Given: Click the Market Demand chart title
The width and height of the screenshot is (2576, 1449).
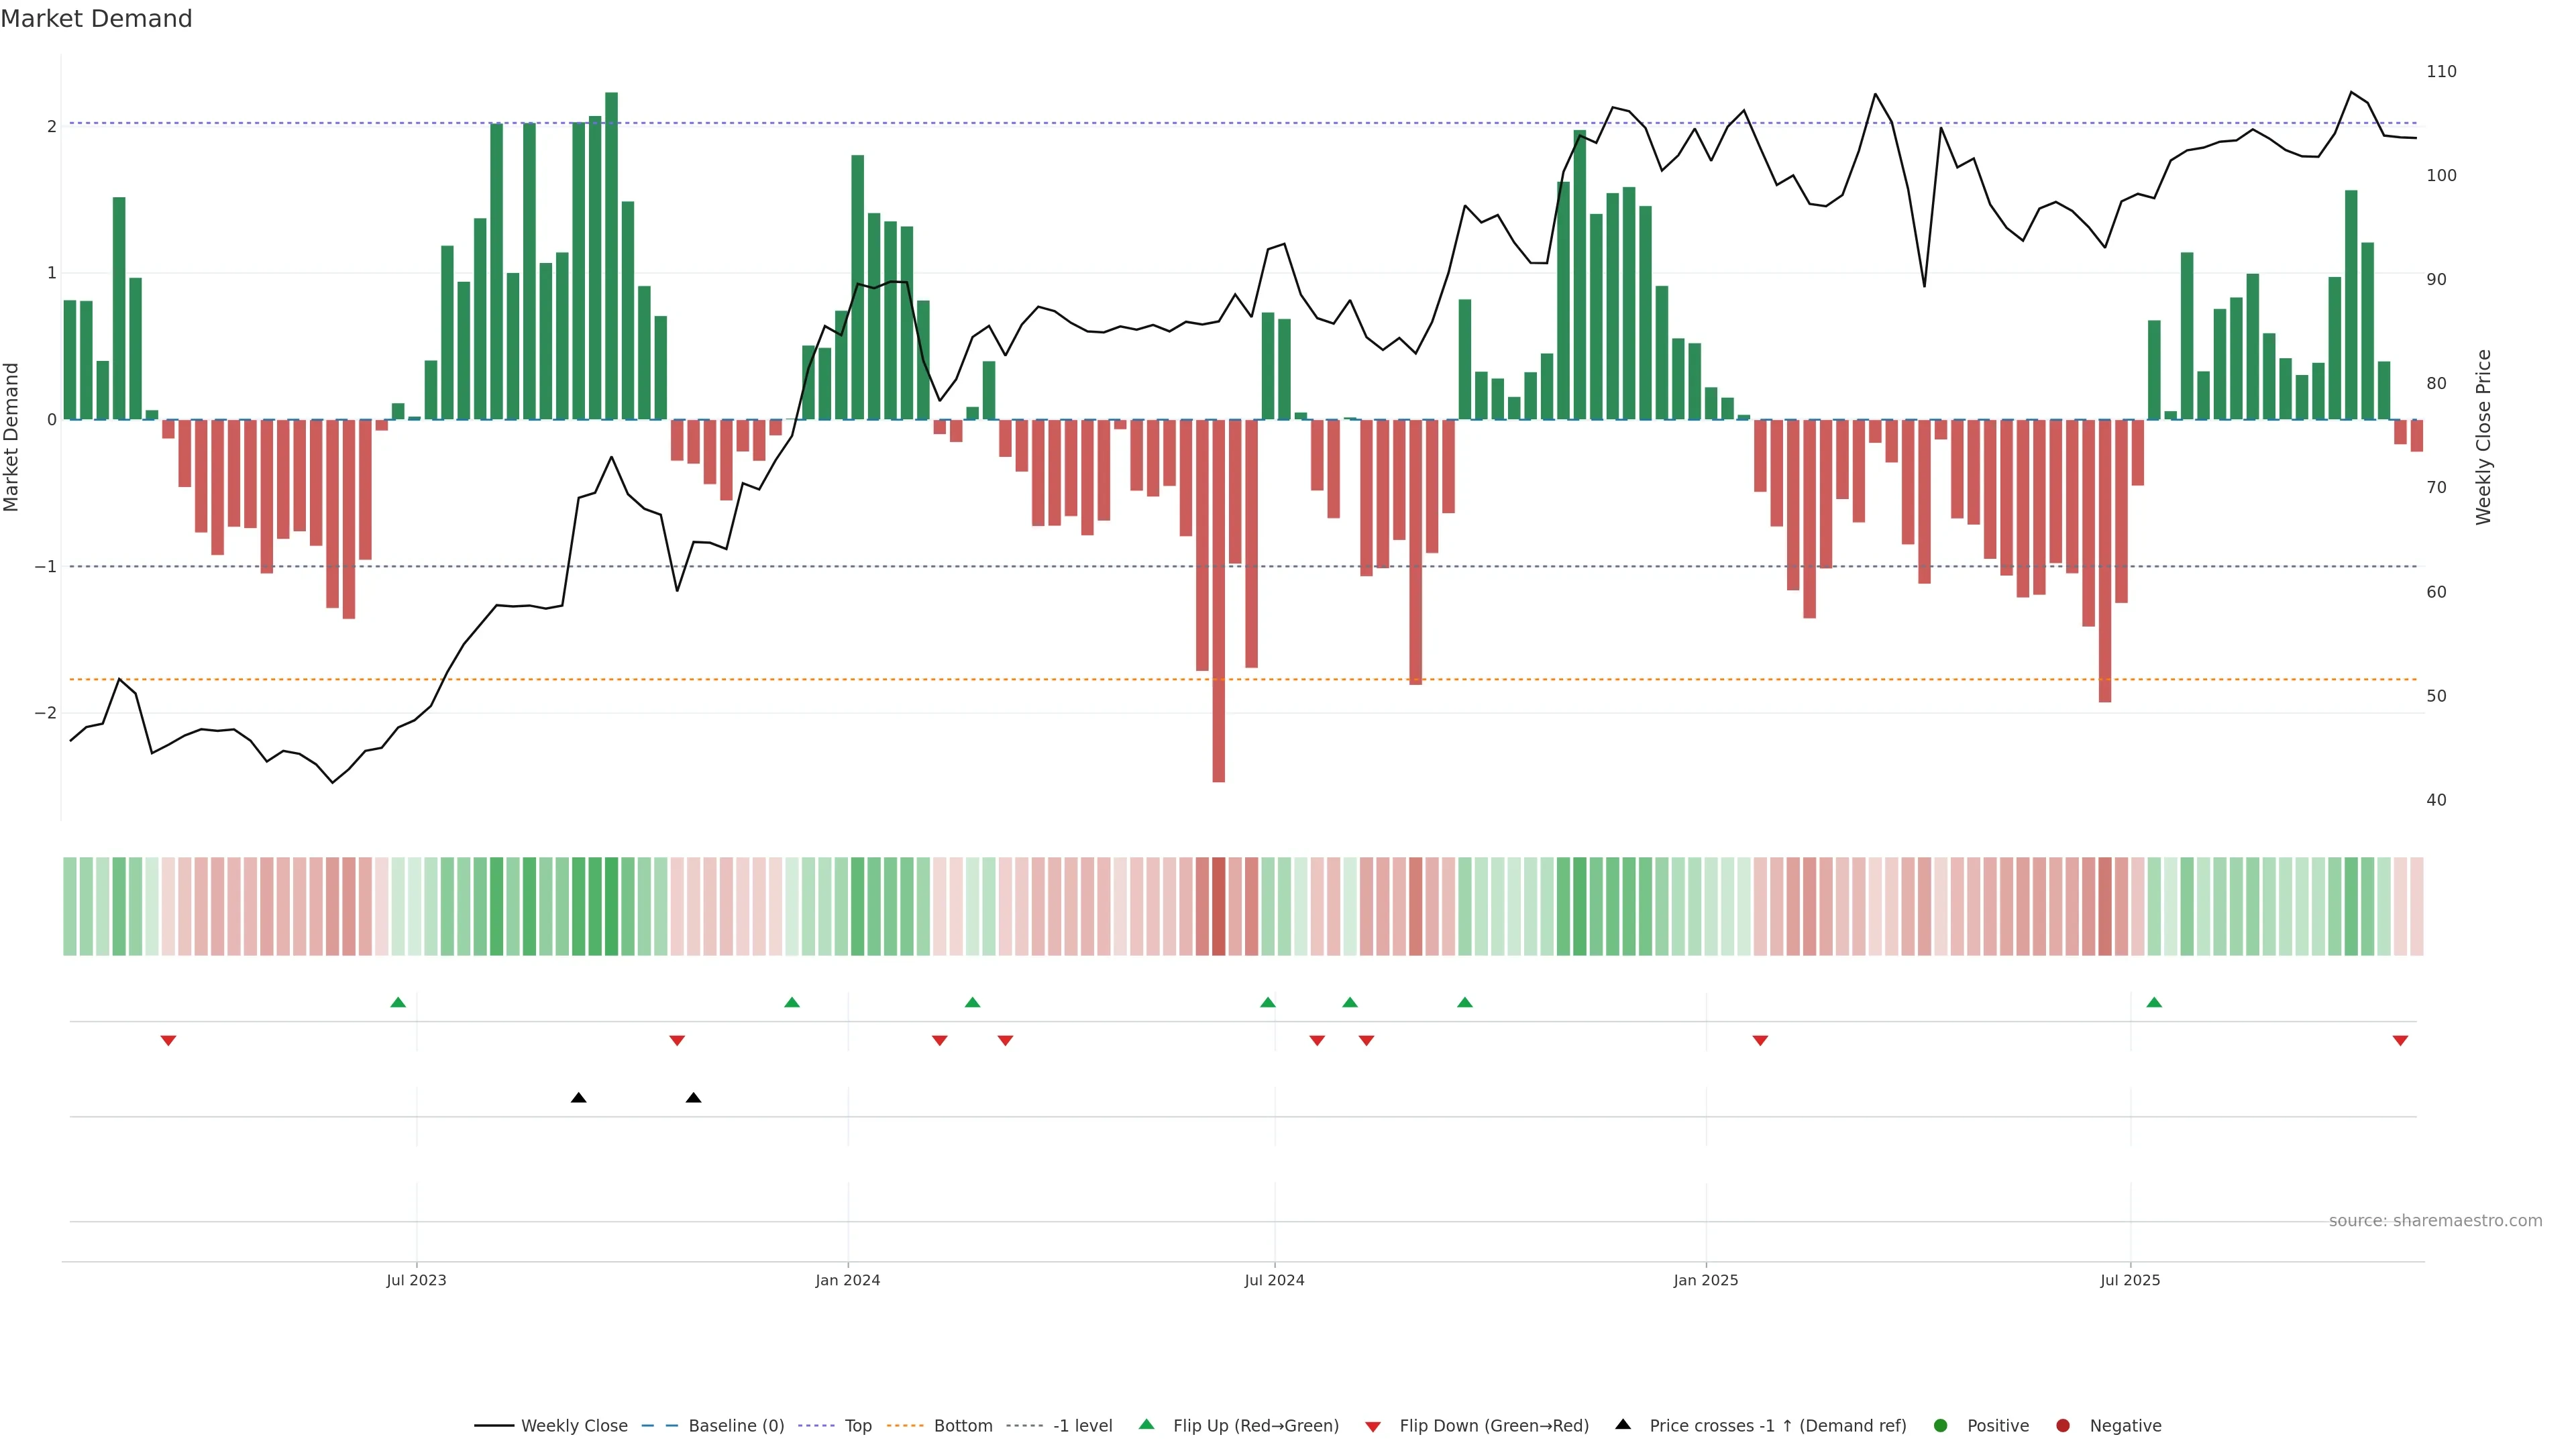Looking at the screenshot, I should point(96,19).
